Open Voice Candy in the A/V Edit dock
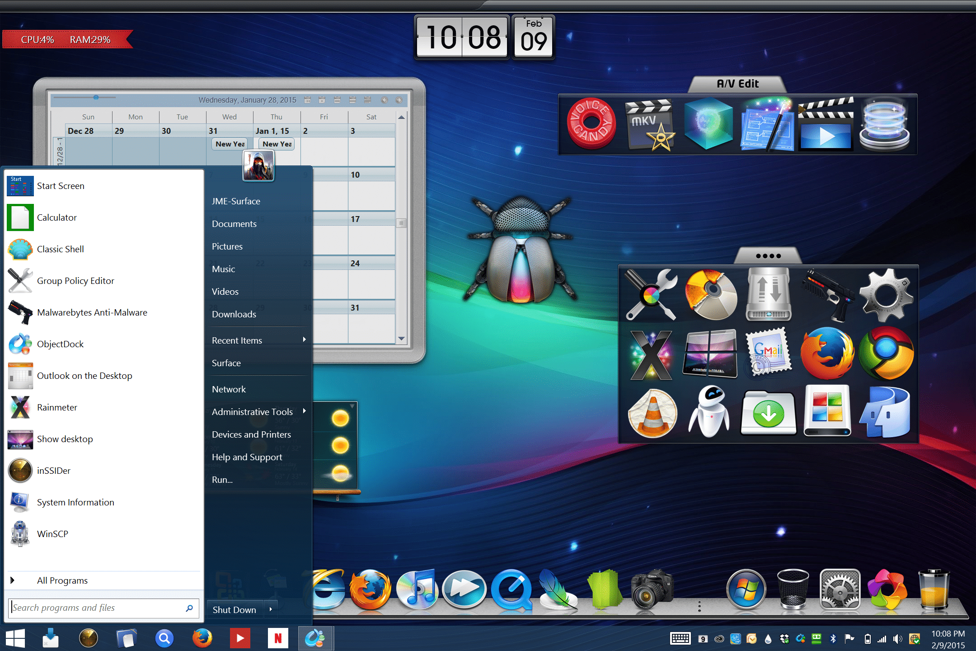The height and width of the screenshot is (651, 976). point(591,123)
